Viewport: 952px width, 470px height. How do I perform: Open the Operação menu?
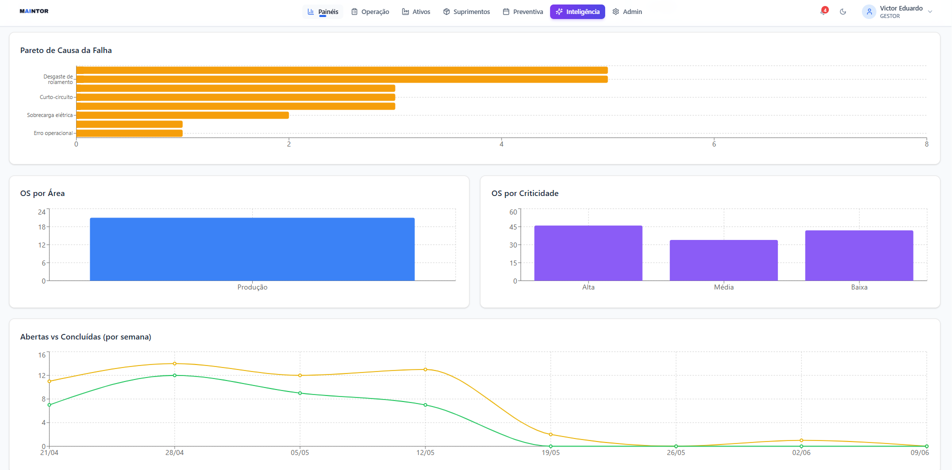pyautogui.click(x=370, y=11)
